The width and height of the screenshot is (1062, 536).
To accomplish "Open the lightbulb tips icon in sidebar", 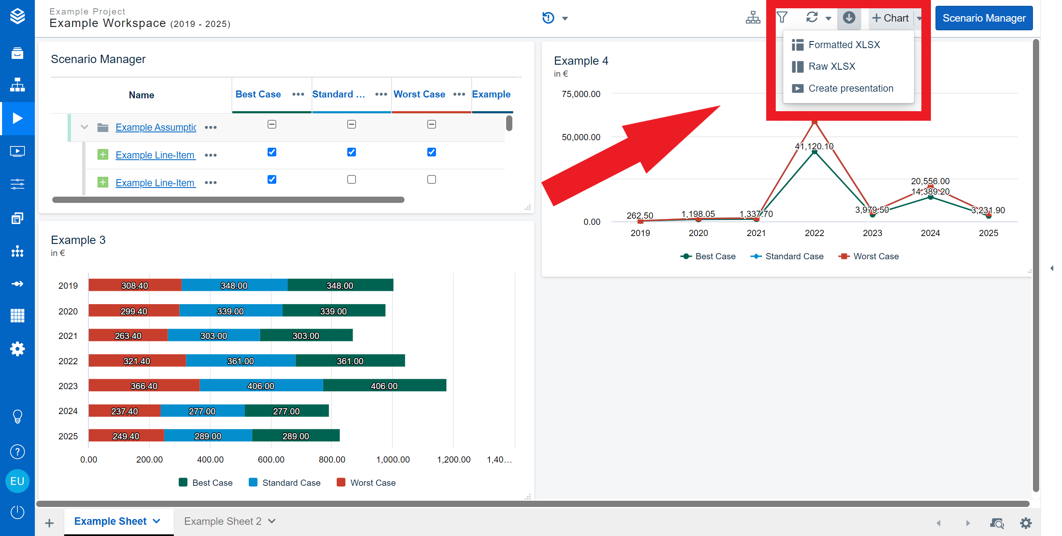I will (17, 417).
